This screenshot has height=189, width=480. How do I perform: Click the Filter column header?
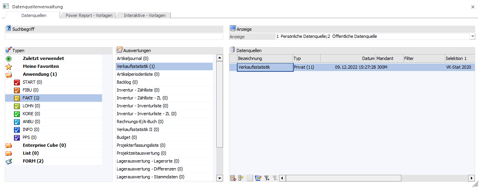pyautogui.click(x=424, y=58)
